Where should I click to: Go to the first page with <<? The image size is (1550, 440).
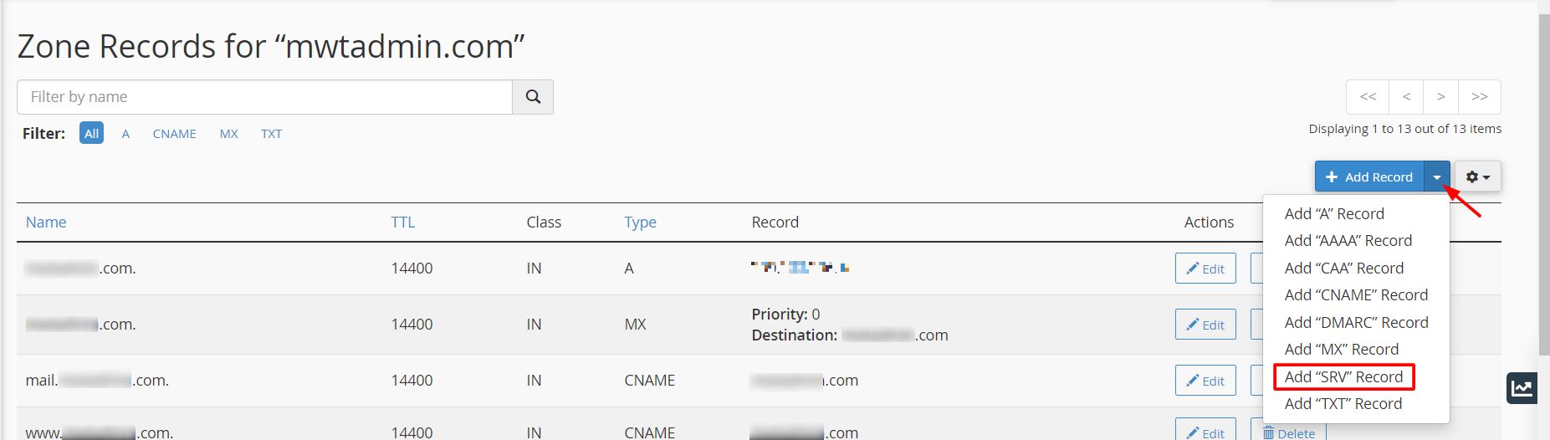1368,97
